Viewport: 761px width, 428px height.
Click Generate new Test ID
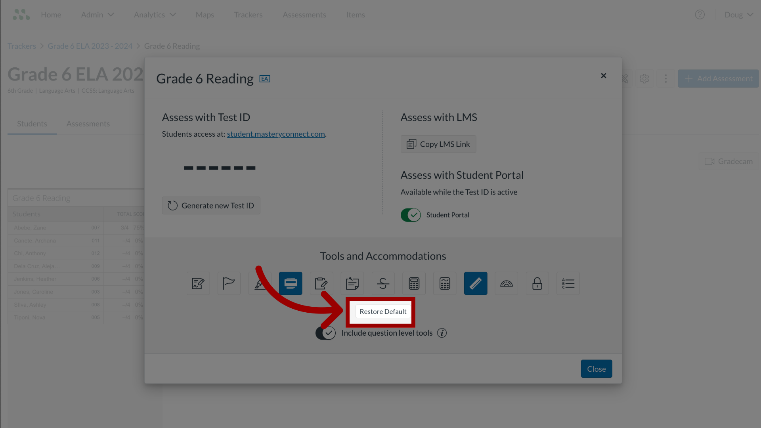[211, 206]
